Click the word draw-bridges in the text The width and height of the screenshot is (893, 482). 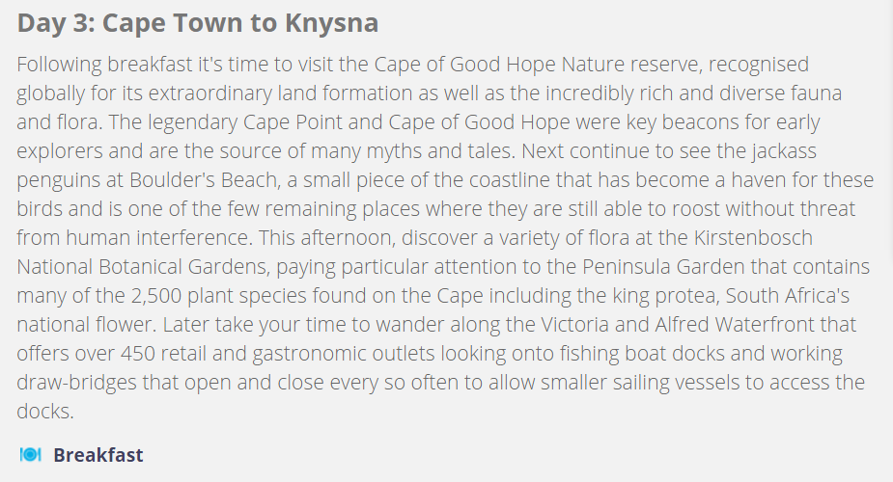coord(76,383)
